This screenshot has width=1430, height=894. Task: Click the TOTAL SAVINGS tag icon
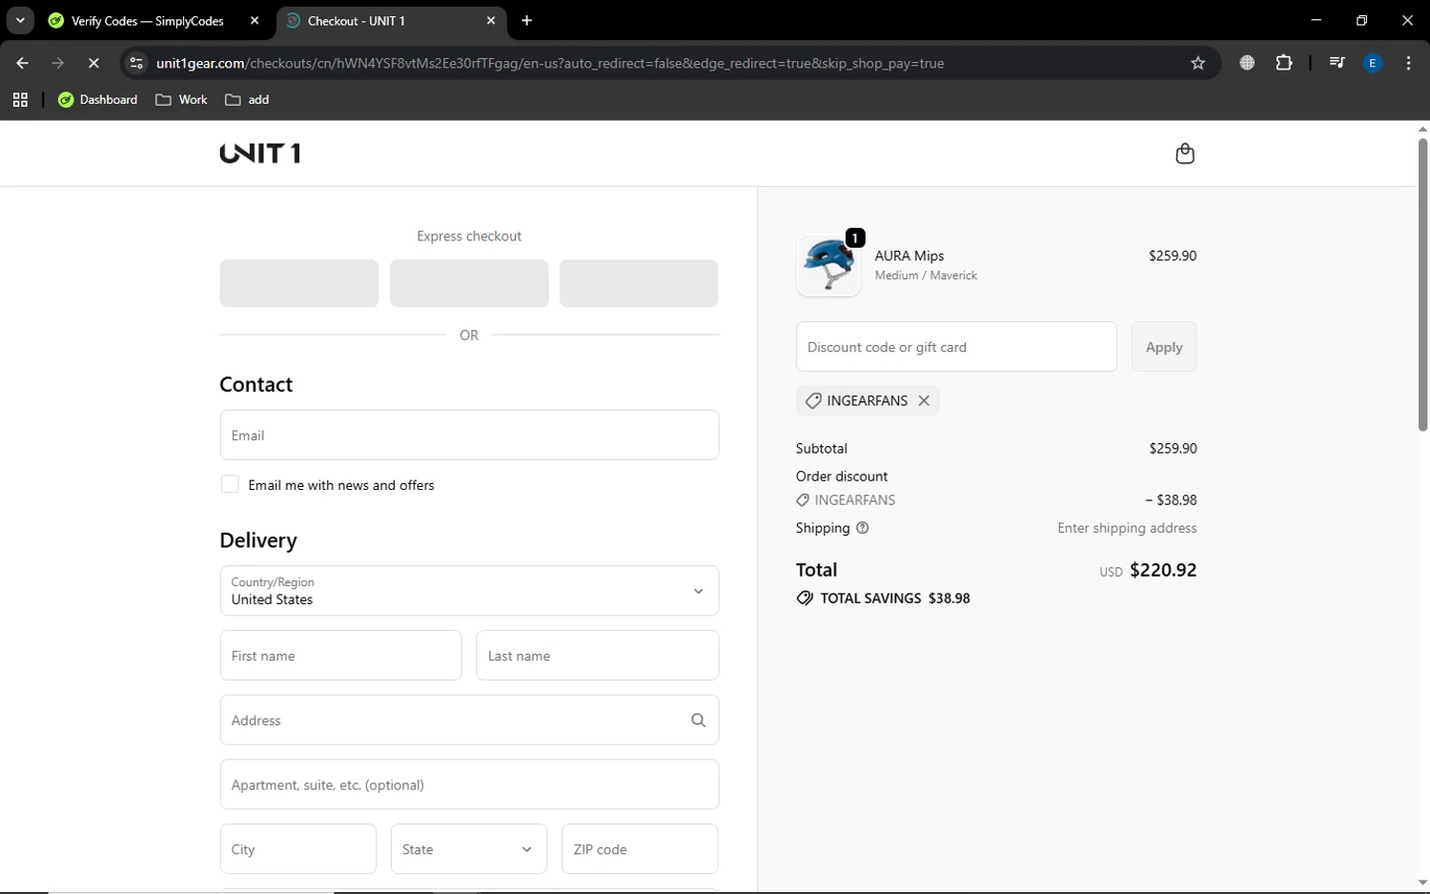tap(805, 599)
